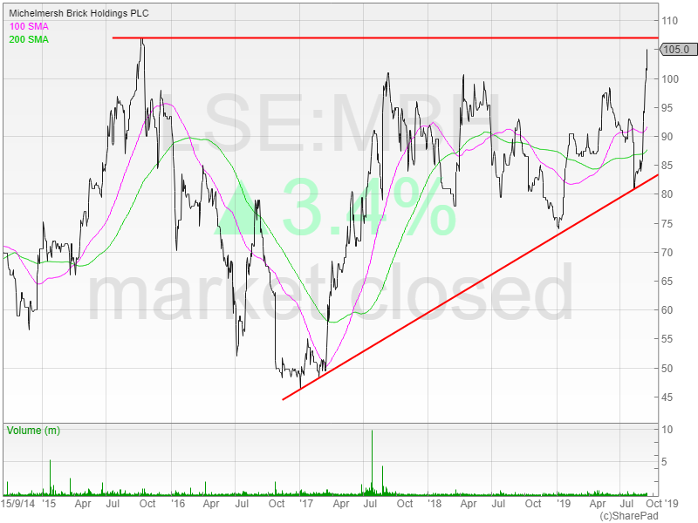Click the (c)SharePad copyright text
Viewport: 698px width, 523px height.
(628, 516)
